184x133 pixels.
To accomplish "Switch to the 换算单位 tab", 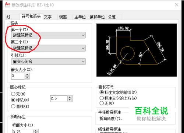I will point(97,17).
